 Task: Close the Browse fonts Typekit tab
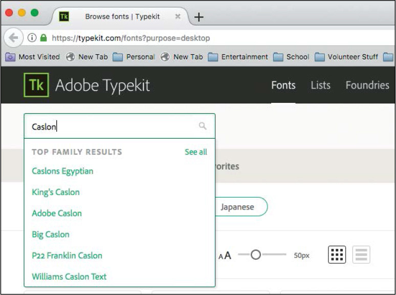(178, 16)
